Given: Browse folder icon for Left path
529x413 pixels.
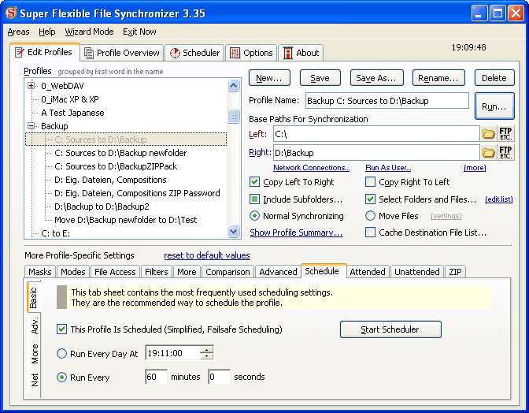Looking at the screenshot, I should 488,134.
